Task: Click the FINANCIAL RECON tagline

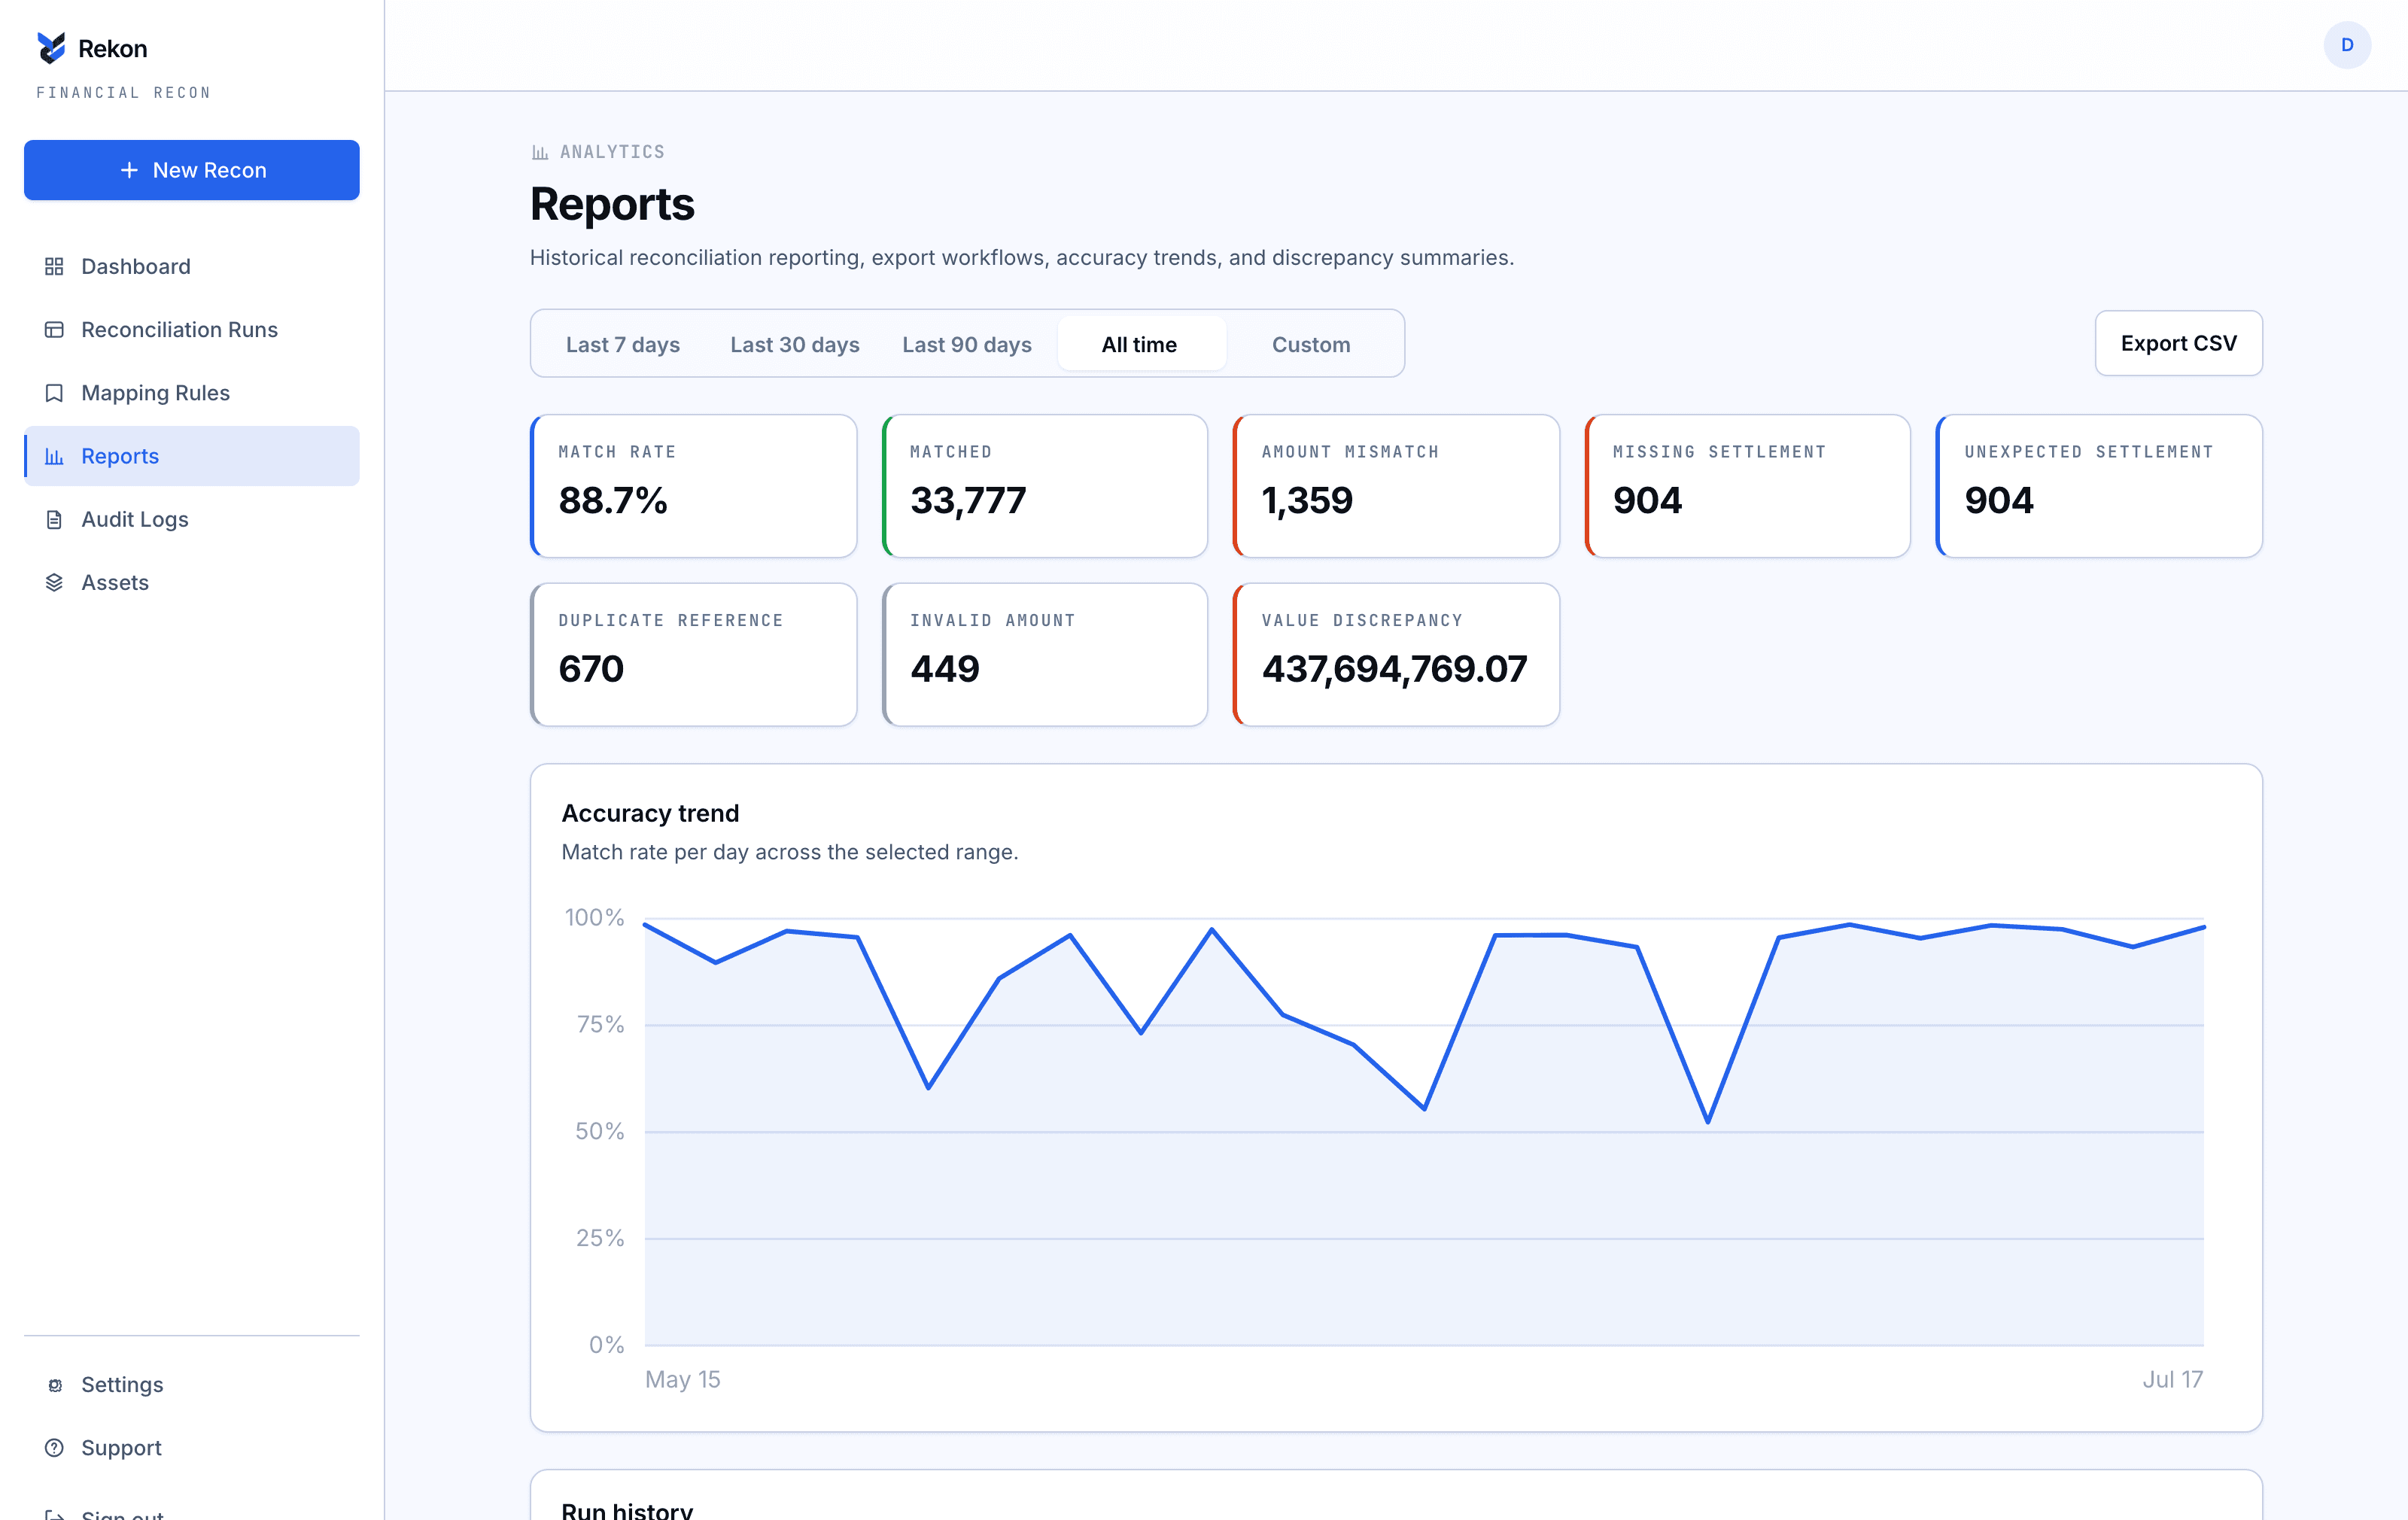Action: pyautogui.click(x=123, y=92)
